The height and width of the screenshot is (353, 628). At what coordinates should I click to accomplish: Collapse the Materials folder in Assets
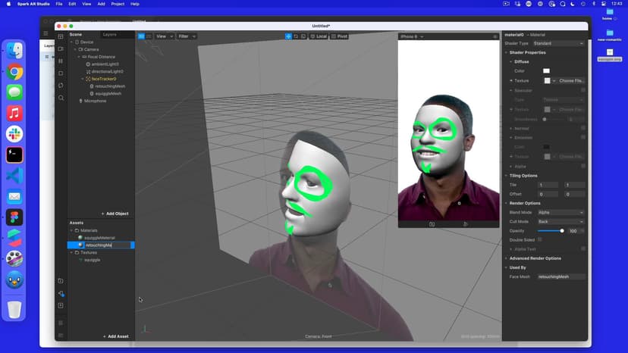[x=72, y=230]
